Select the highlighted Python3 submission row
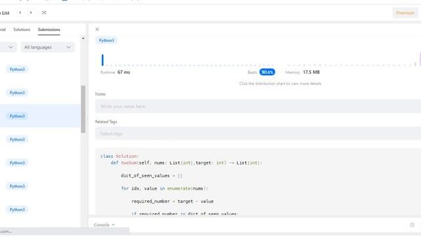 (x=40, y=116)
